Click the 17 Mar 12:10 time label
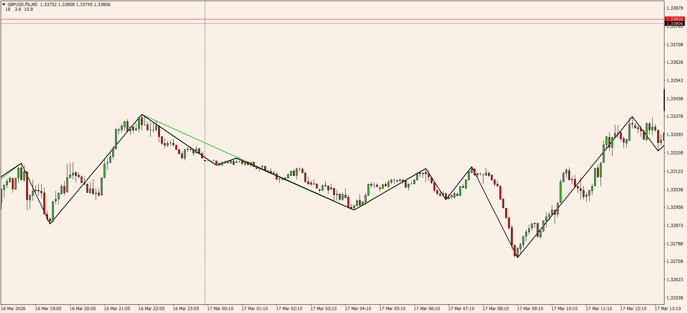 tap(633, 309)
